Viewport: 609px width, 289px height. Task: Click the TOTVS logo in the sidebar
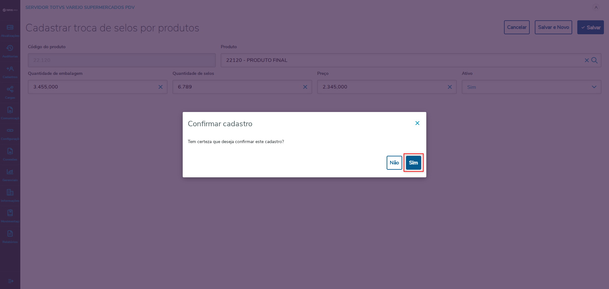[10, 10]
